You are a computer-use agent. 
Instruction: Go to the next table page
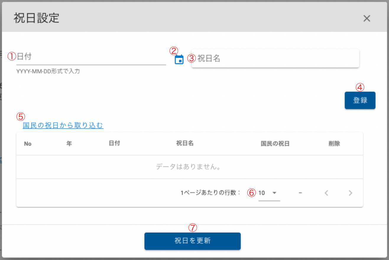tap(351, 193)
